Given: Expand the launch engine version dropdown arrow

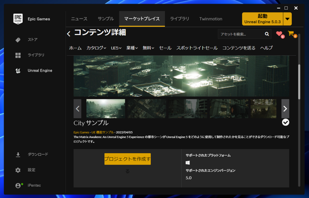Looking at the screenshot, I should 287,19.
